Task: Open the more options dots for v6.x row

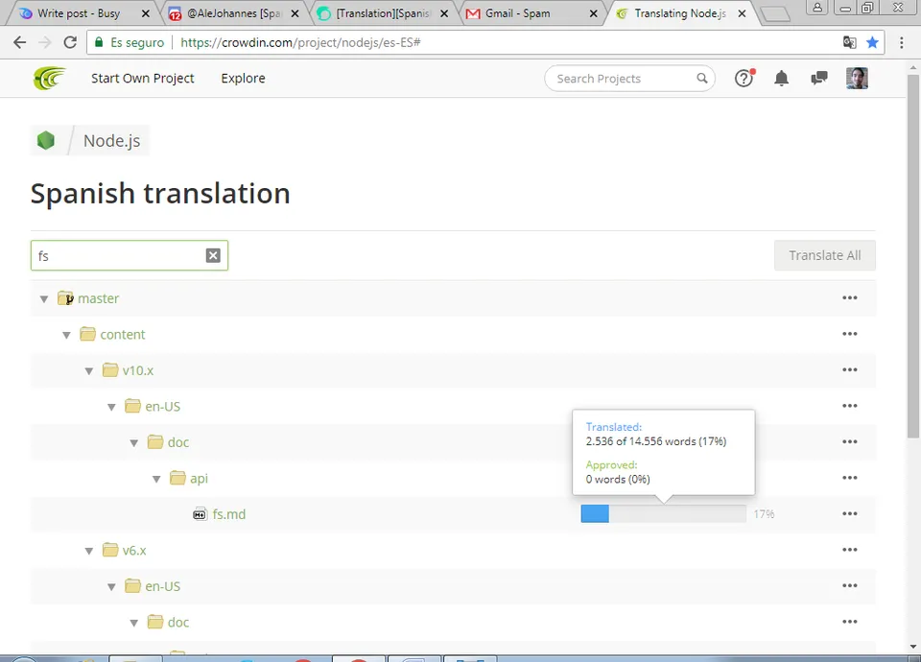Action: pos(849,550)
